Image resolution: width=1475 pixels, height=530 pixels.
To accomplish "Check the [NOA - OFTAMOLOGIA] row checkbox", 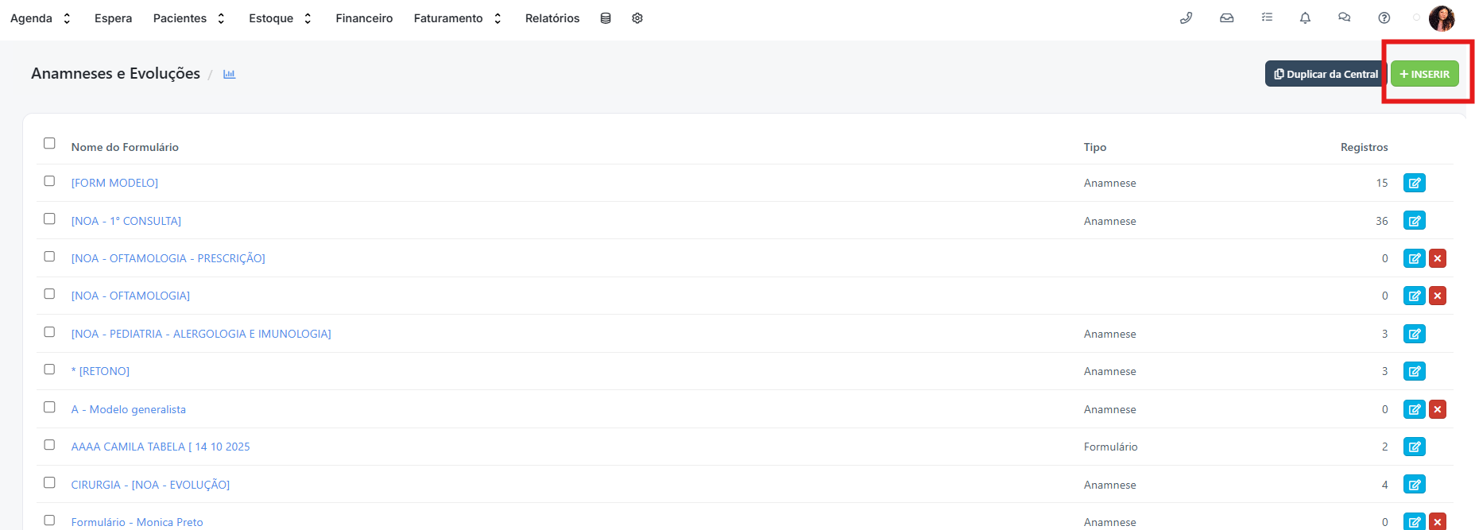I will click(x=49, y=294).
